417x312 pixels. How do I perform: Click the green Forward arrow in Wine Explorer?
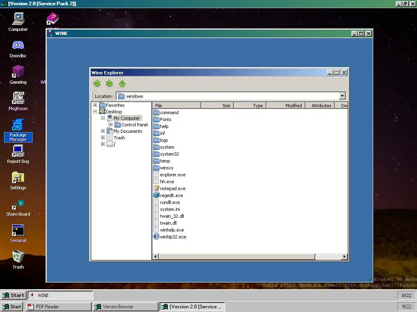coord(109,84)
